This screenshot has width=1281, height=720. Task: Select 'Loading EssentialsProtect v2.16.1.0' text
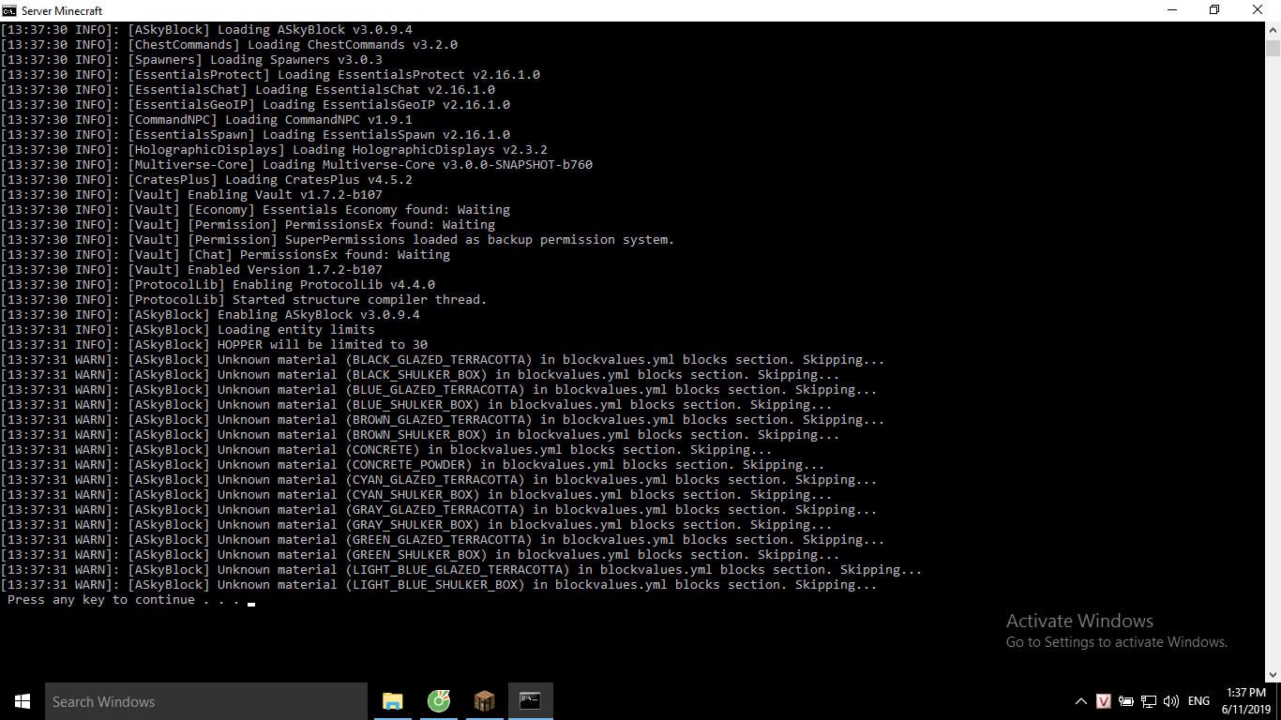(x=409, y=75)
